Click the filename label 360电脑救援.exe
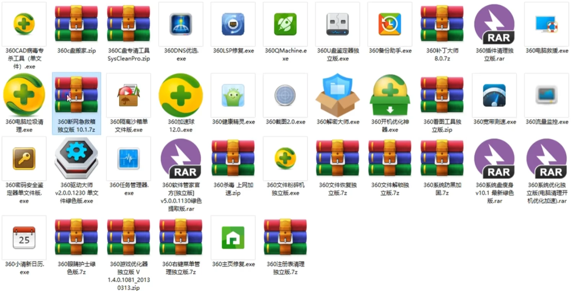This screenshot has height=291, width=574. tap(547, 50)
